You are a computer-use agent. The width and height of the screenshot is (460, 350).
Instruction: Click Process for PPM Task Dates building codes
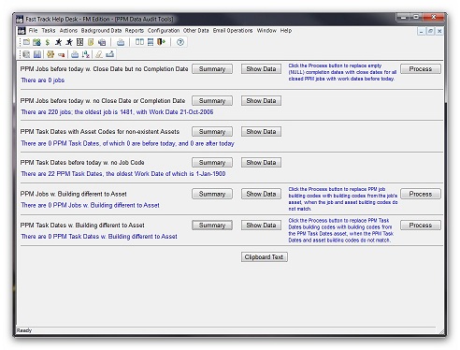[421, 226]
